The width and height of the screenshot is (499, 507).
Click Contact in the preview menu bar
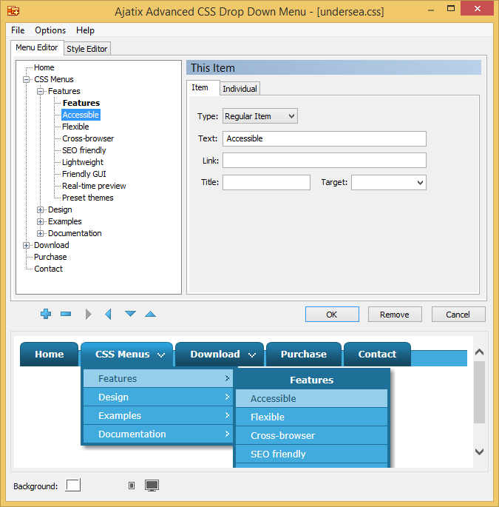(x=377, y=354)
